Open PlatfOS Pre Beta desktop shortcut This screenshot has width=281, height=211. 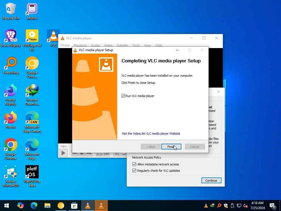point(32,176)
